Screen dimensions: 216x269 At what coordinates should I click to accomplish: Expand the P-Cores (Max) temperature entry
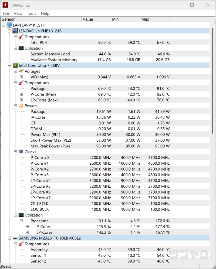pos(21,94)
